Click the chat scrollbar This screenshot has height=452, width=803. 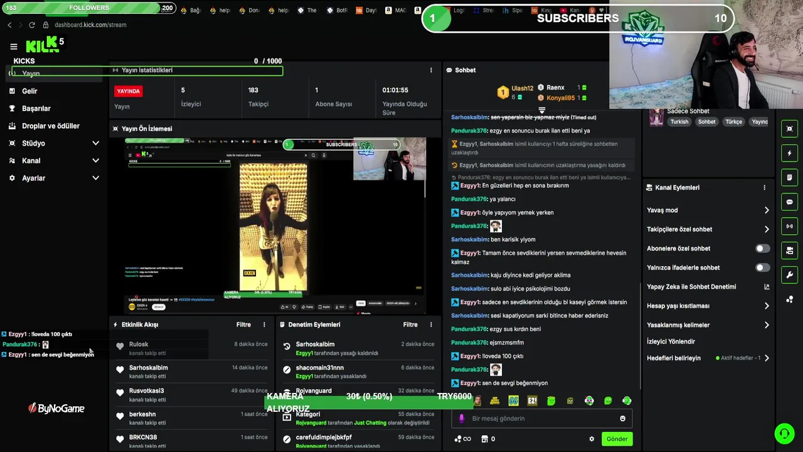pos(640,336)
